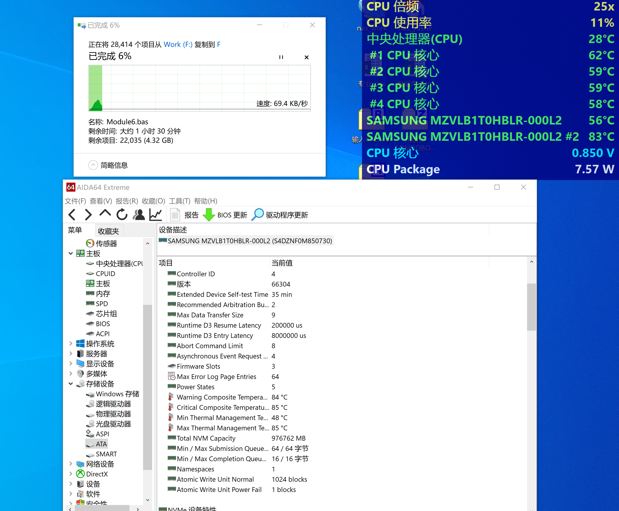Screen dimensions: 619x511
Task: Open the Work (F:) source link
Action: point(178,44)
